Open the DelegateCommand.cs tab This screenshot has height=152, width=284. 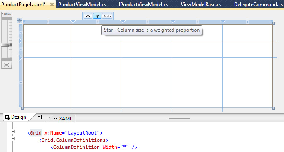point(258,5)
